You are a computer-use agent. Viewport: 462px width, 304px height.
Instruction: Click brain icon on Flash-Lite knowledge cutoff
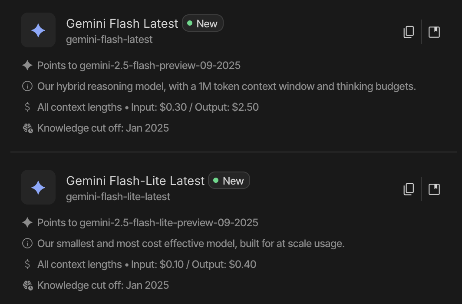pyautogui.click(x=28, y=285)
